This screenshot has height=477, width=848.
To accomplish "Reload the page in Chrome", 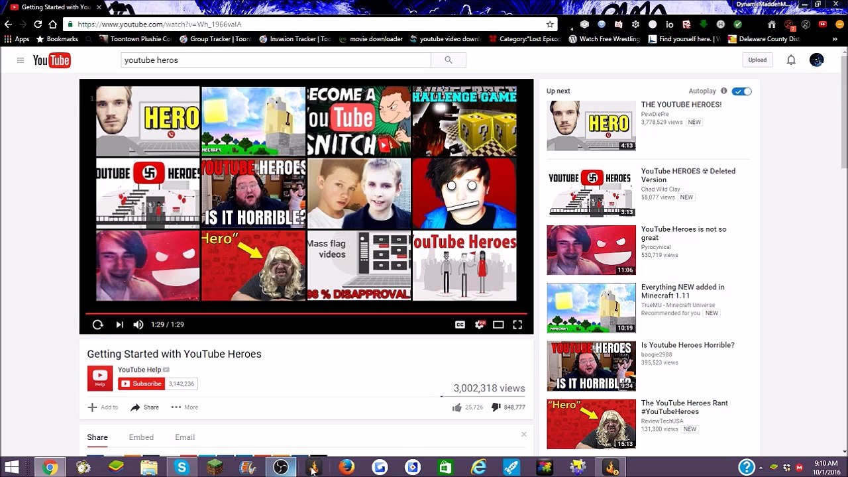I will pos(38,25).
